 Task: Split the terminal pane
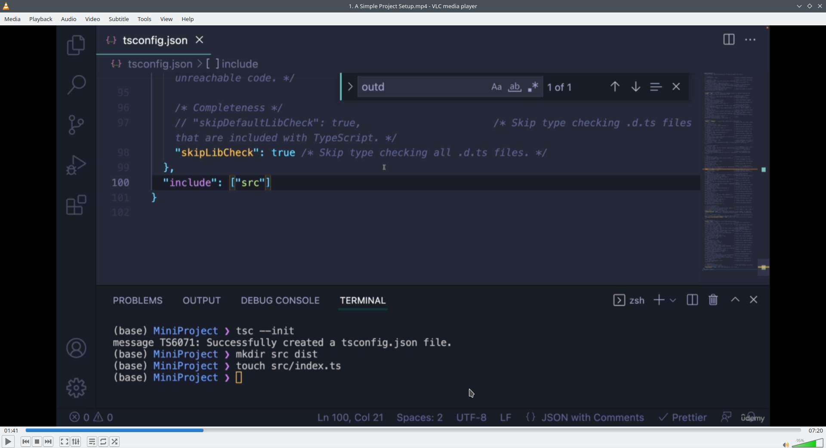pos(692,300)
